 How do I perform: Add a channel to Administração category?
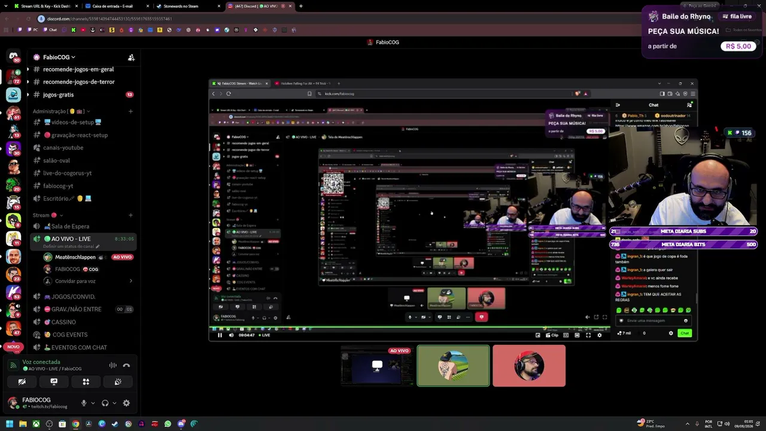130,111
